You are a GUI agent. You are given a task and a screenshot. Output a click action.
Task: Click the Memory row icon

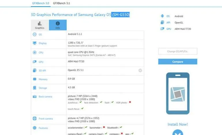pos(35,79)
